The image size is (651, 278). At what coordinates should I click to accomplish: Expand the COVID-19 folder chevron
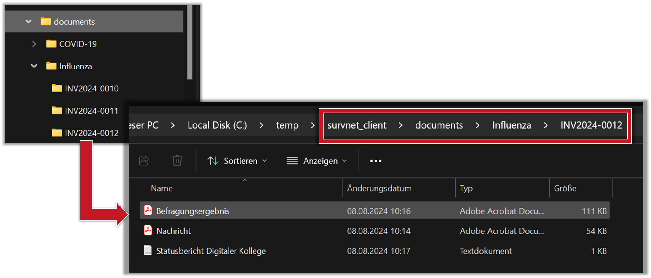pyautogui.click(x=34, y=44)
